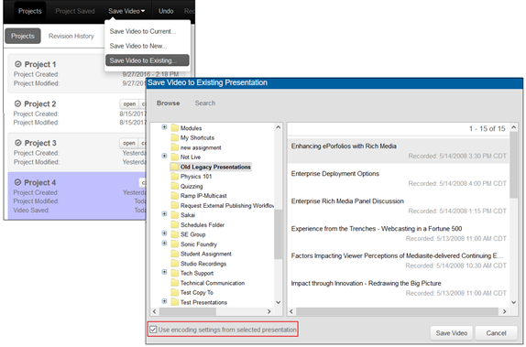Select Test Copy To folder
Viewport: 526px width, 347px height.
197,292
